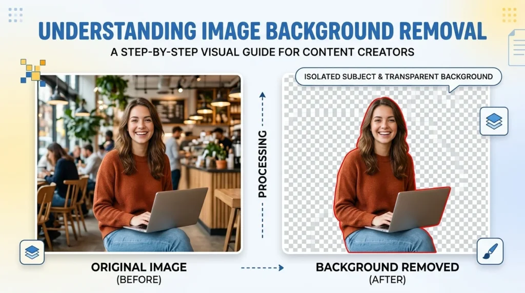
Task: Click the 'A Step-by-Step Visual Guide for Content Creators' subtitle
Action: [262, 52]
